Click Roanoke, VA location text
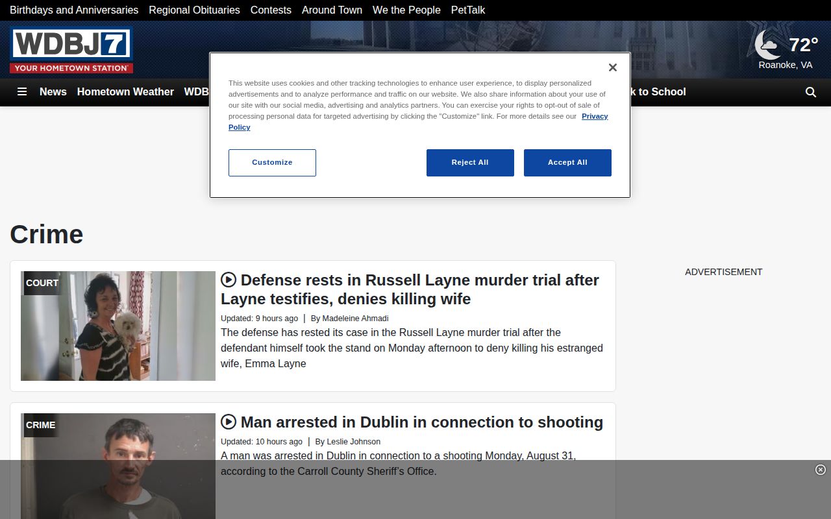Image resolution: width=831 pixels, height=519 pixels. pyautogui.click(x=786, y=65)
